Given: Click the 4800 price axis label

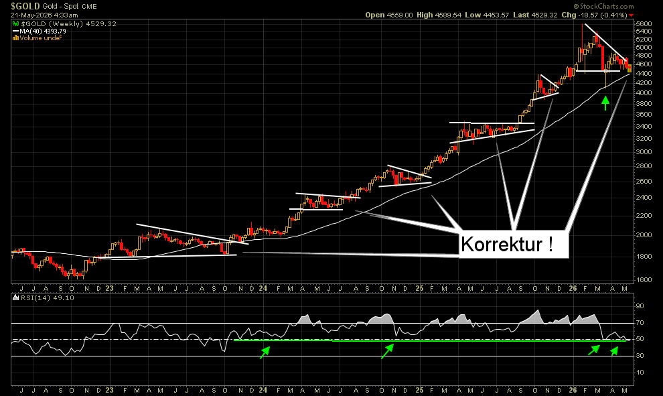Looking at the screenshot, I should click(644, 56).
